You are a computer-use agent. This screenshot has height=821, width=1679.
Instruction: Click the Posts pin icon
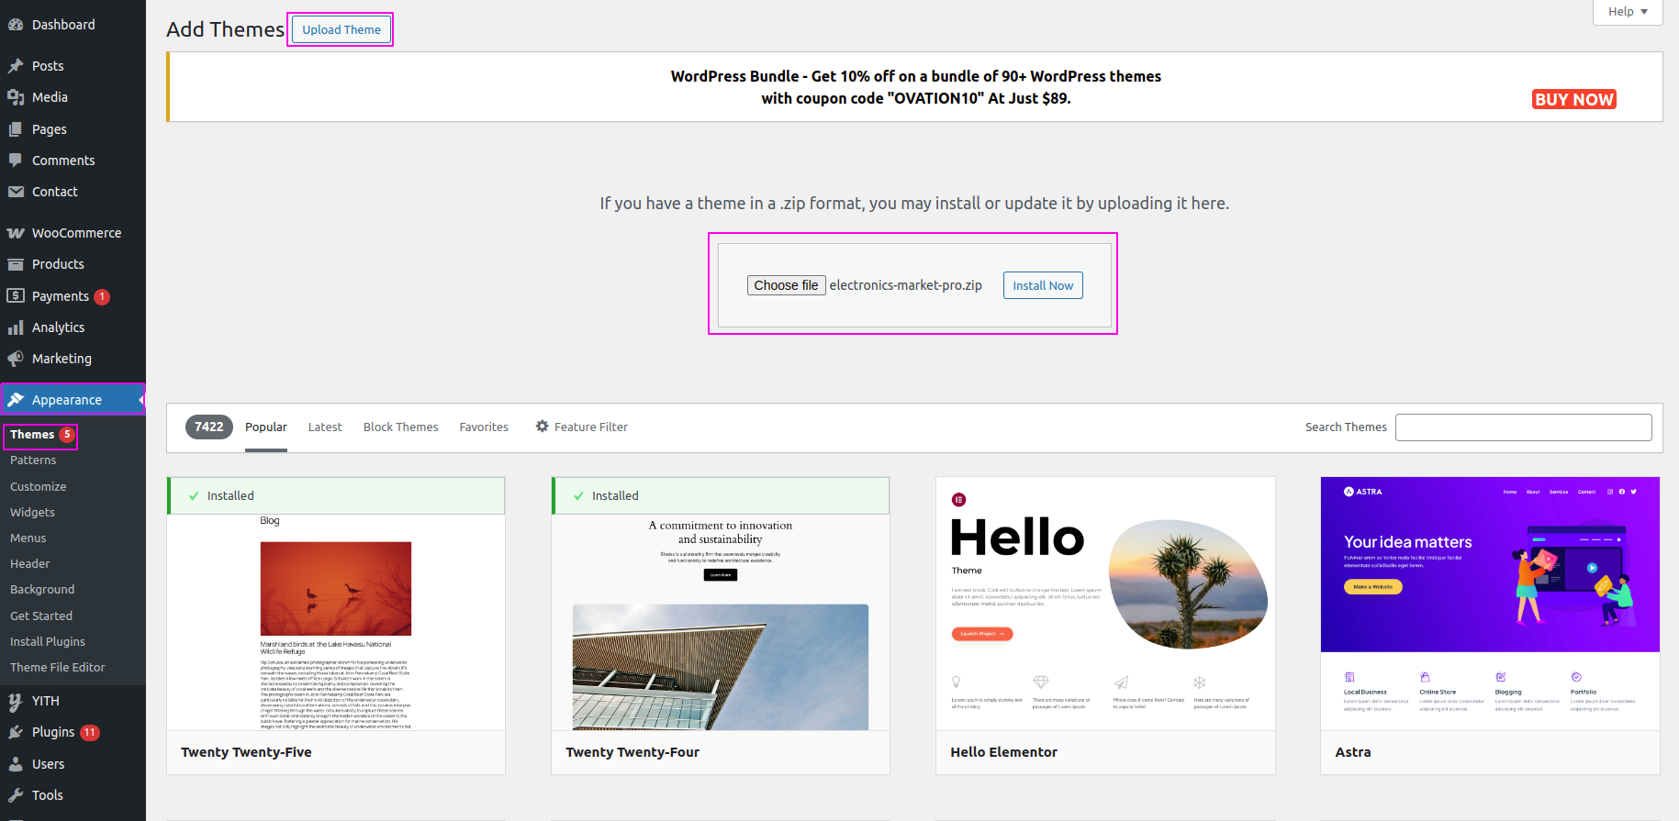[x=16, y=66]
